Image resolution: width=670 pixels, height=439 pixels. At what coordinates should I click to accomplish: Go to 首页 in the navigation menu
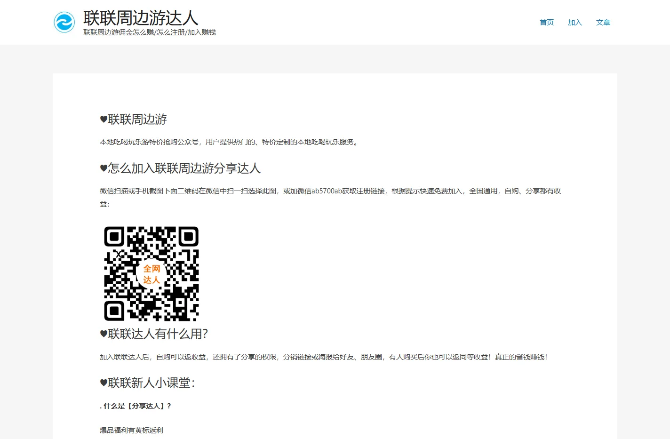[547, 23]
